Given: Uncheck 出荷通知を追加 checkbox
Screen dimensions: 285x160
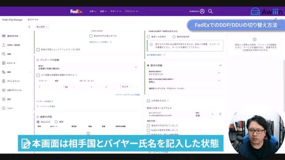Looking at the screenshot, I should (x=148, y=101).
